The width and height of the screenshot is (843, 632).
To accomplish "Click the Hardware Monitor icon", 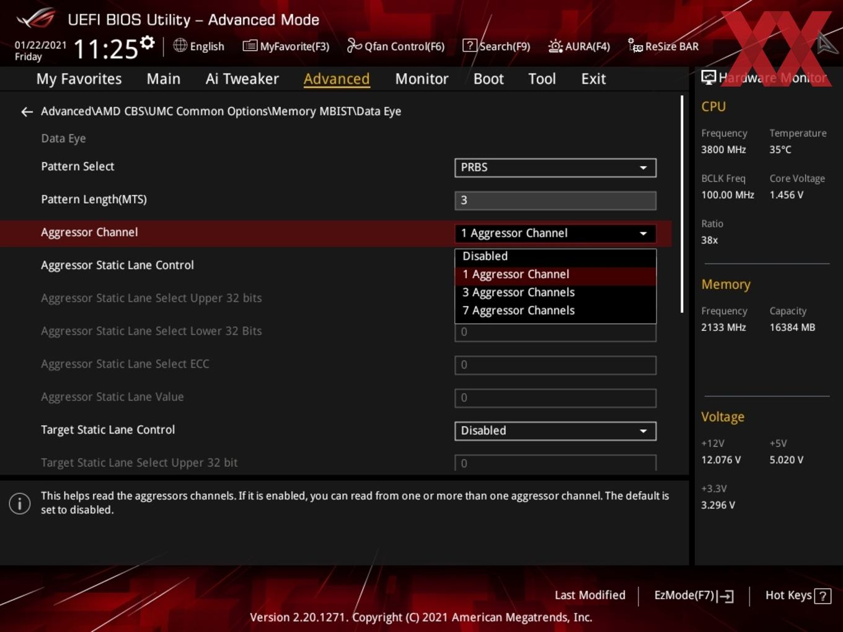I will pos(708,77).
